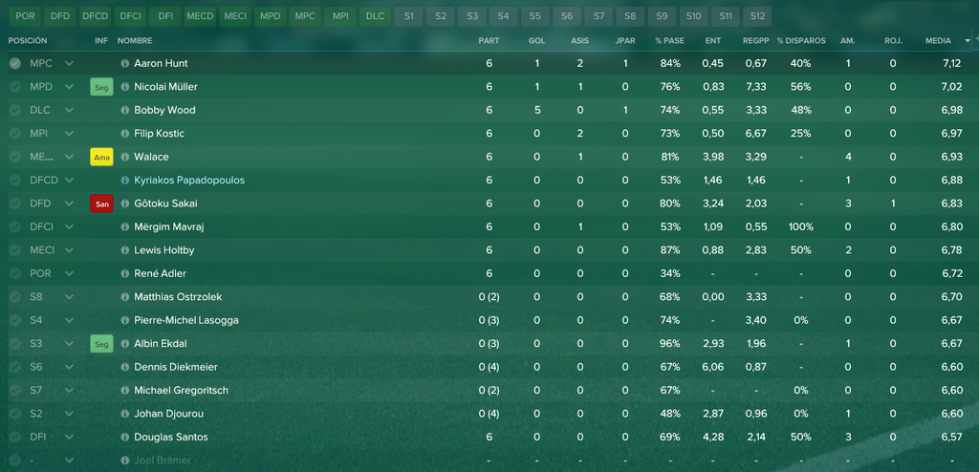979x472 pixels.
Task: Sort table by GOL column header
Action: tap(537, 40)
